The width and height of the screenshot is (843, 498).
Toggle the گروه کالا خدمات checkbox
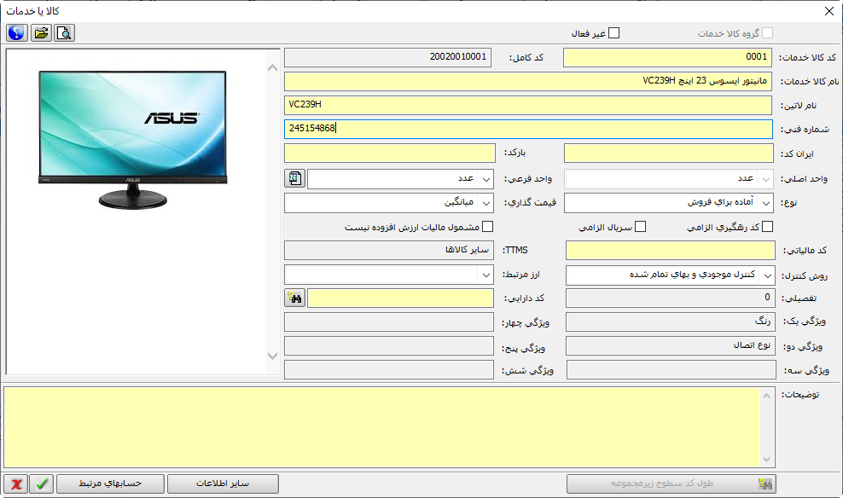(x=768, y=33)
